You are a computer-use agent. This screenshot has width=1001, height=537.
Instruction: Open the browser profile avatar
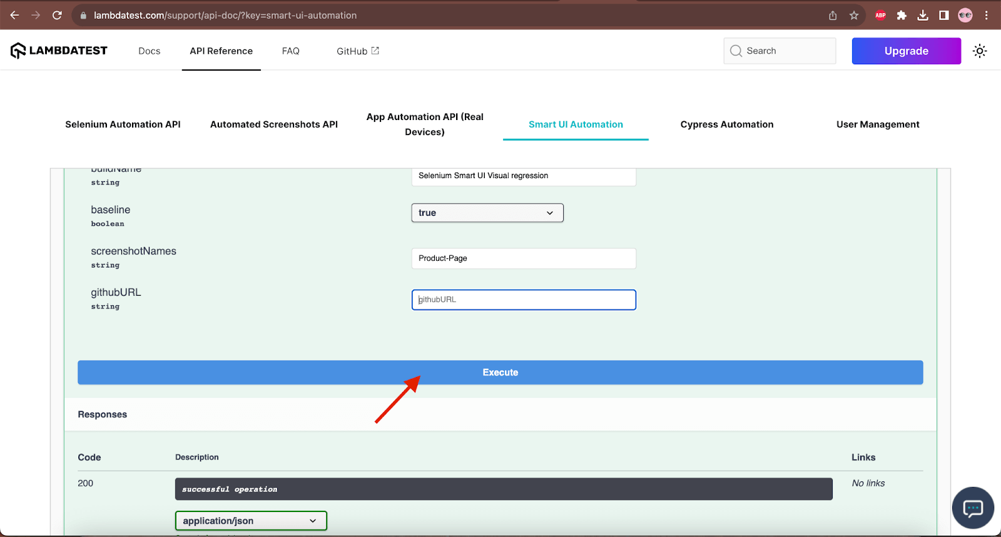coord(965,16)
